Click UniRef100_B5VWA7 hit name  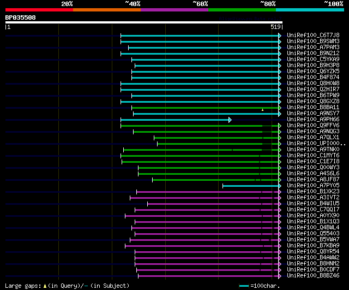313,240
